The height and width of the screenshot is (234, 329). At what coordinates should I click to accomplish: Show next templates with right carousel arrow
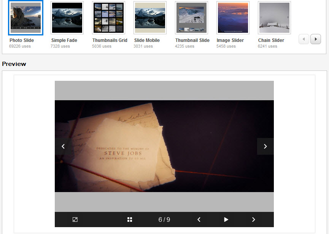pyautogui.click(x=316, y=39)
